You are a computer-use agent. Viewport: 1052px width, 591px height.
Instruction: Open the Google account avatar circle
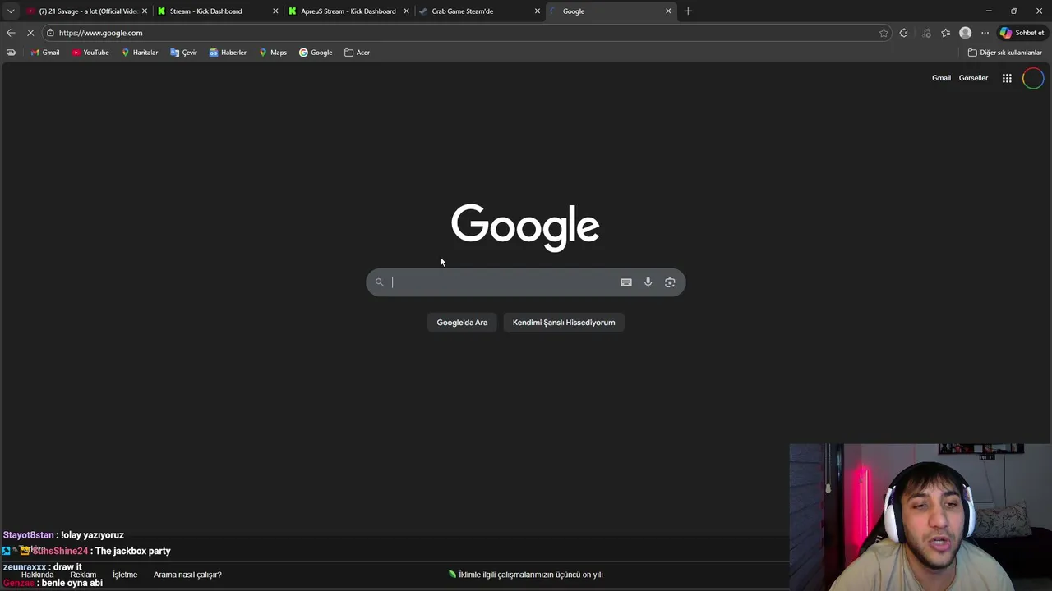click(x=1033, y=78)
